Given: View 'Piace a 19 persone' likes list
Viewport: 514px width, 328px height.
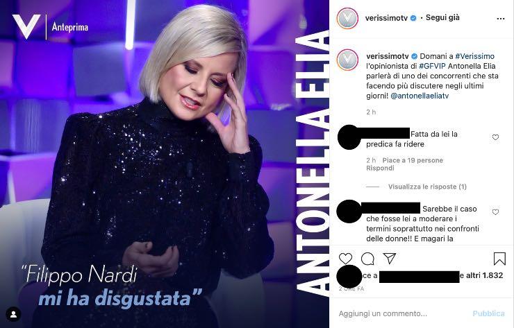Looking at the screenshot, I should pyautogui.click(x=413, y=160).
